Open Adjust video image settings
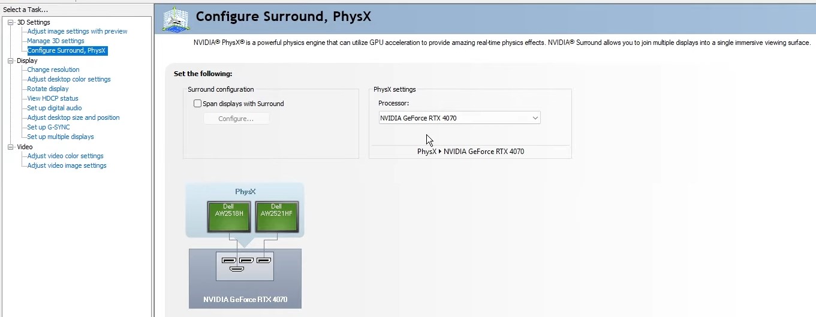816x317 pixels. [67, 165]
